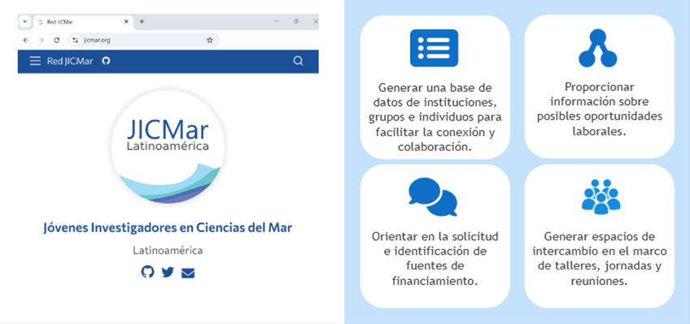The image size is (690, 324).
Task: Bookmark page with the star icon
Action: click(x=209, y=40)
